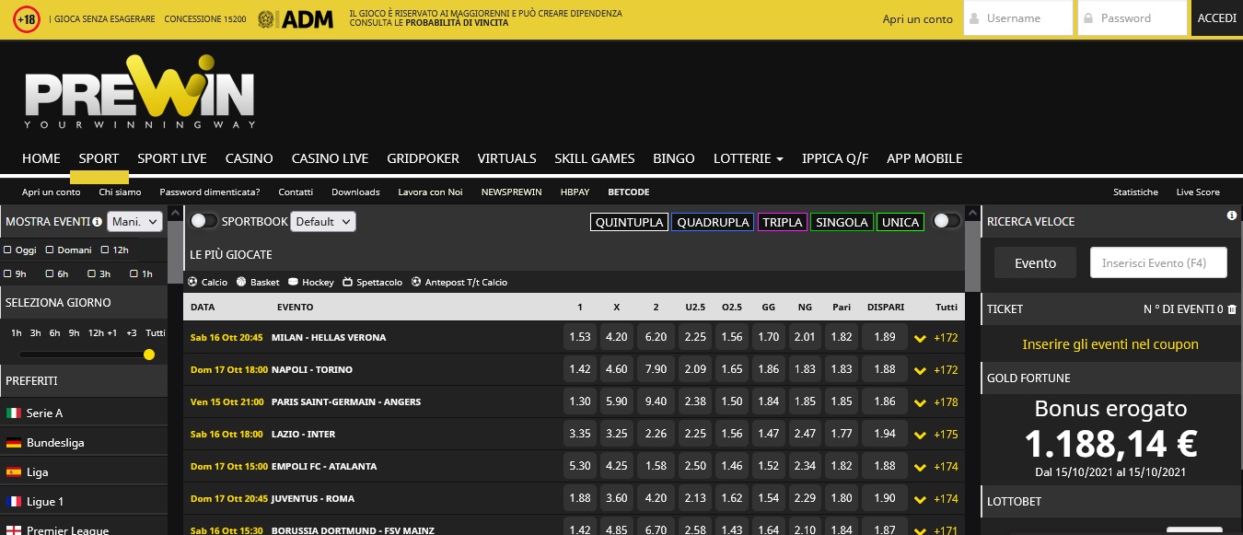This screenshot has width=1243, height=535.
Task: Pick odds 1.53 for Milan win
Action: 580,338
